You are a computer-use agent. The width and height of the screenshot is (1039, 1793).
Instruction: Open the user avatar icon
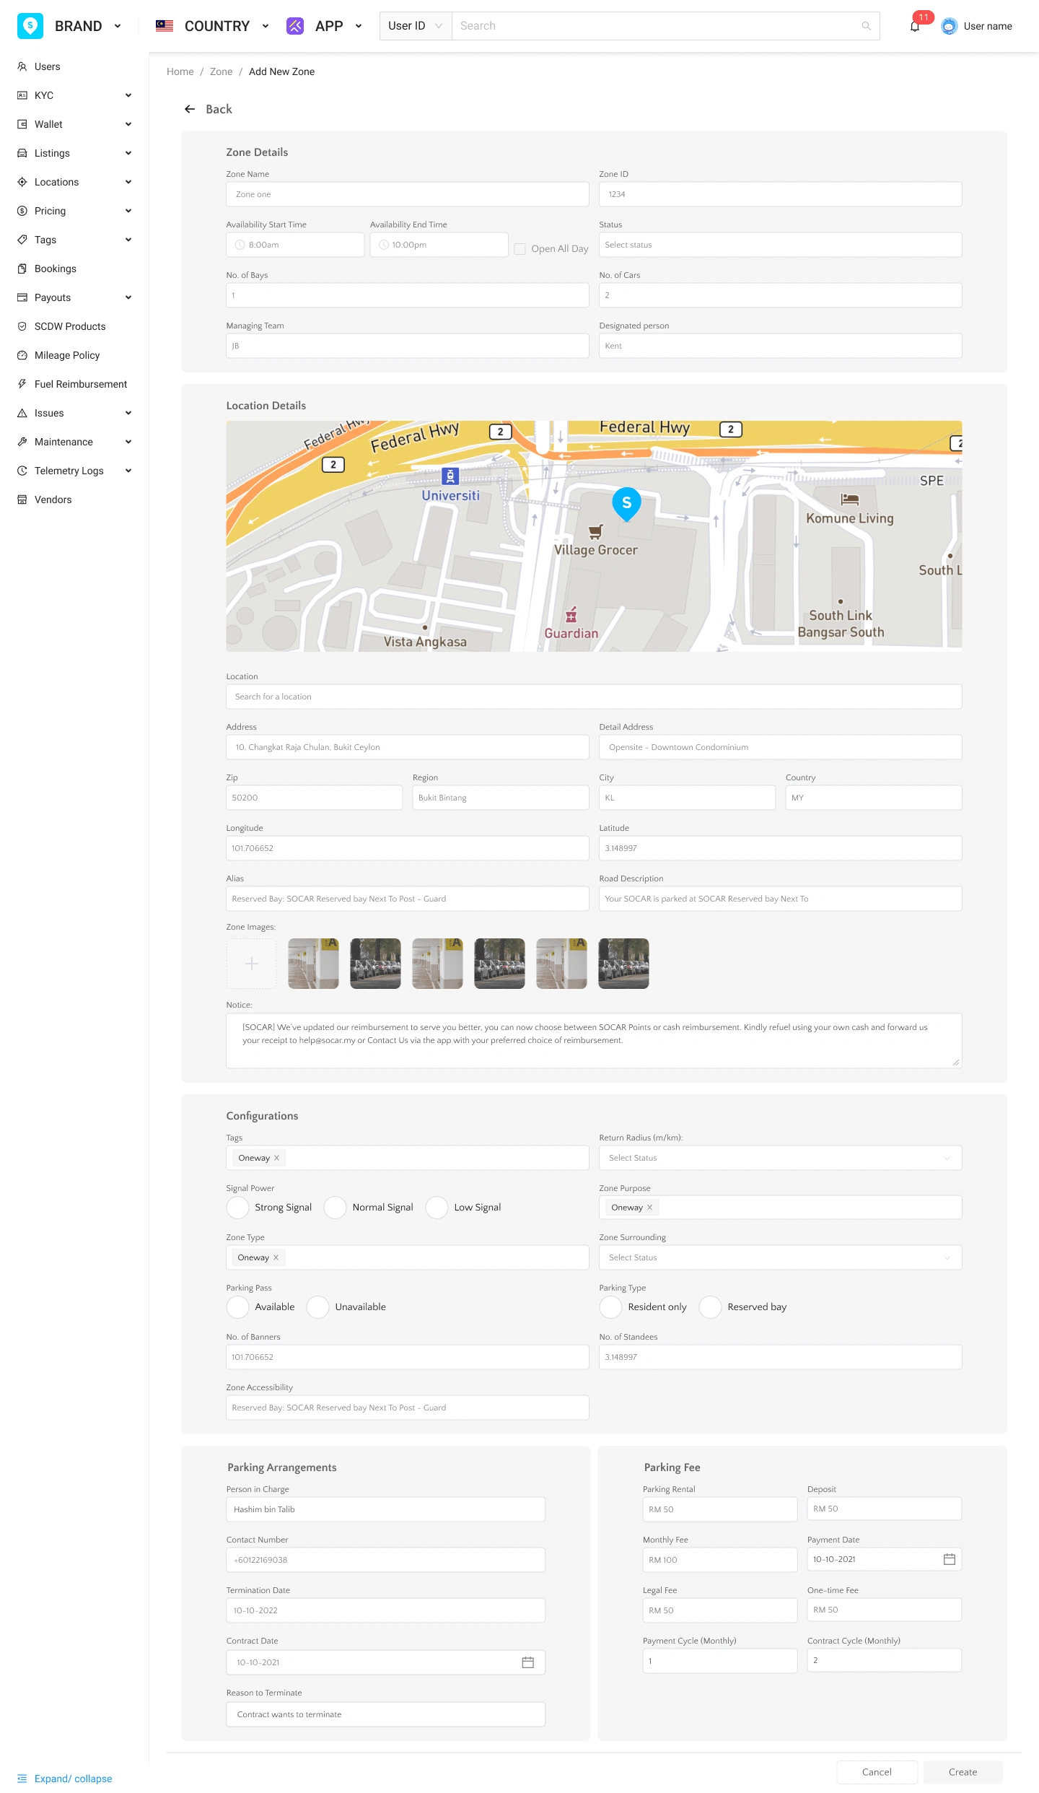click(x=949, y=26)
